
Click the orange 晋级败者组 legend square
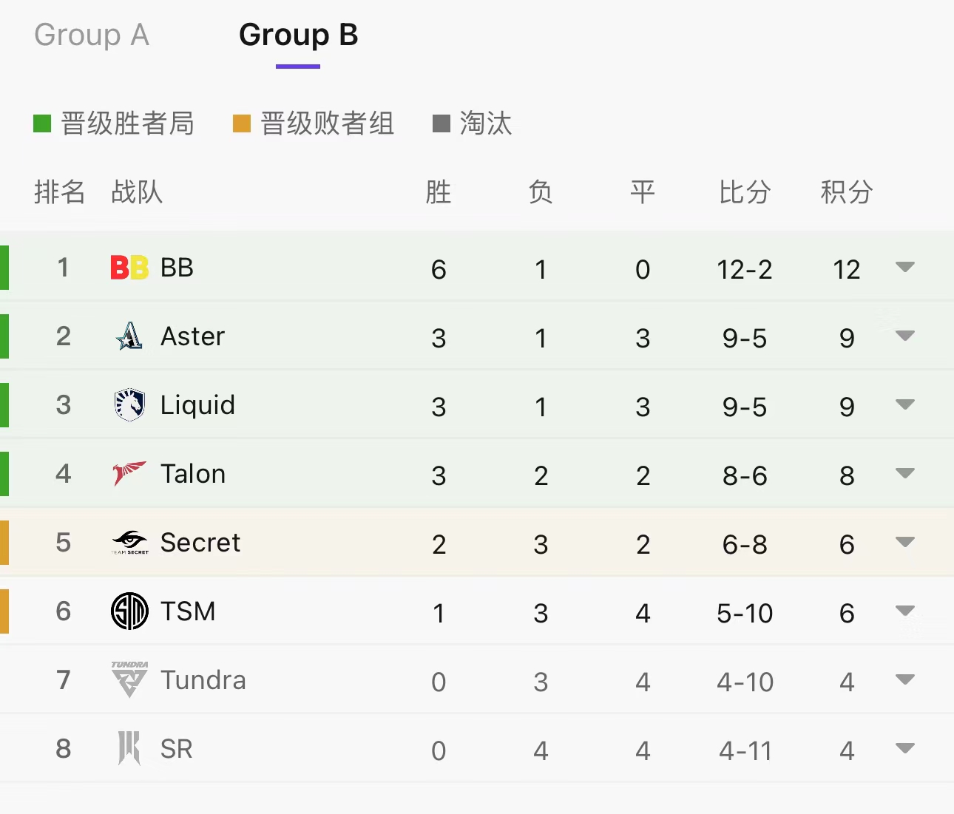242,123
